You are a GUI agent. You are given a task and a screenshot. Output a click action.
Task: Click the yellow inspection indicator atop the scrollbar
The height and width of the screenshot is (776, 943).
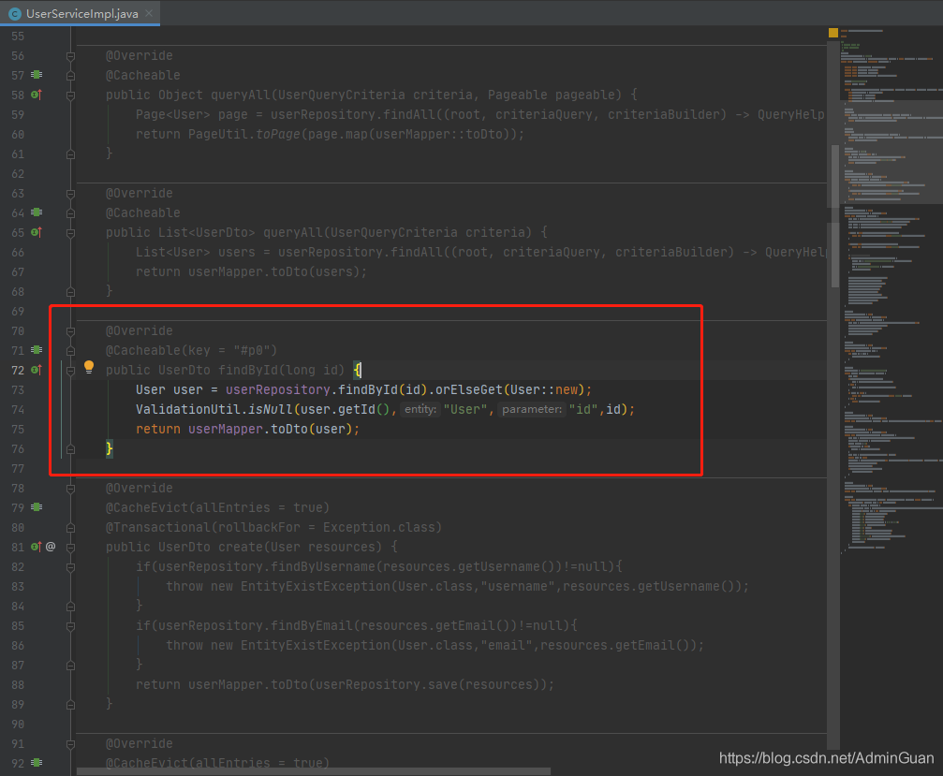833,33
